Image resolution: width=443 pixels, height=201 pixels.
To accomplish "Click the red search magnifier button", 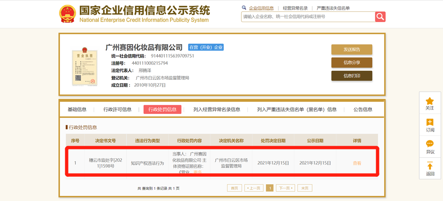I will pyautogui.click(x=380, y=16).
